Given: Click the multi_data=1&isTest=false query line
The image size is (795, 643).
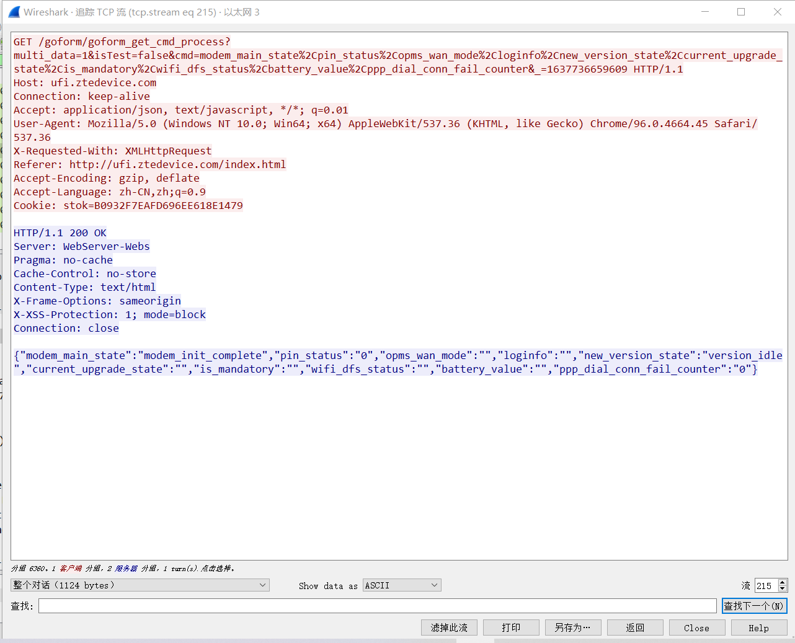Looking at the screenshot, I should pyautogui.click(x=398, y=55).
